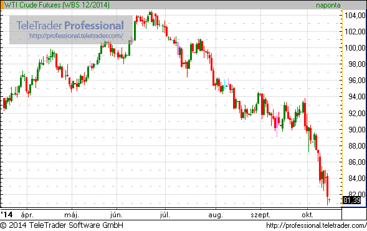
Task: Click the 84,00 price axis label
Action: 356,179
